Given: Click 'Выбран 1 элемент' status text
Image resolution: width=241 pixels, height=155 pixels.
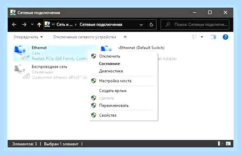Looking at the screenshot, I should tap(61, 144).
